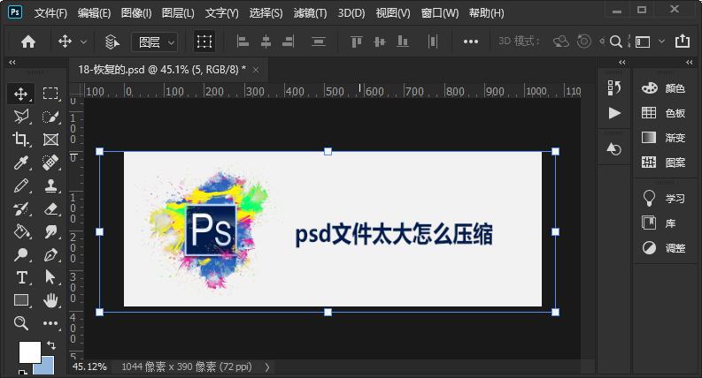Viewport: 702px width, 378px height.
Task: Open the 滤镜(T) menu
Action: (310, 13)
